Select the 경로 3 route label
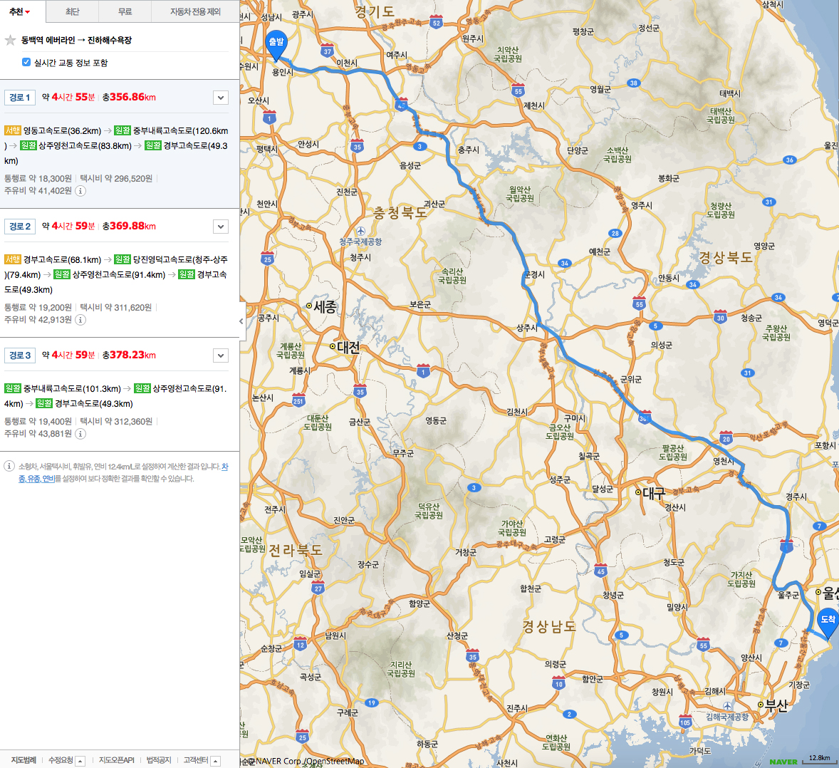The width and height of the screenshot is (839, 768). (x=20, y=356)
